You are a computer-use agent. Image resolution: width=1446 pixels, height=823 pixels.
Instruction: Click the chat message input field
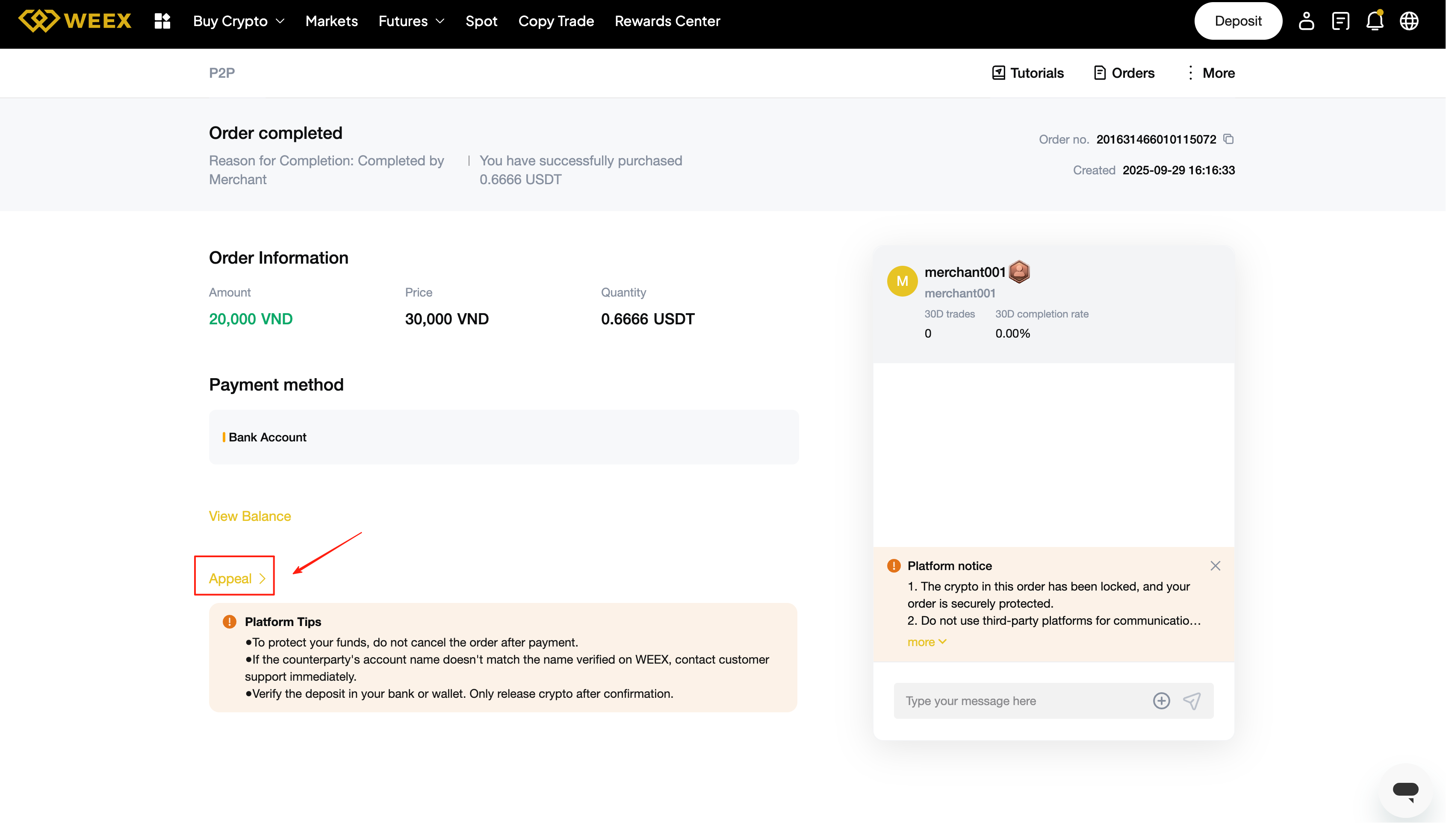click(1018, 701)
